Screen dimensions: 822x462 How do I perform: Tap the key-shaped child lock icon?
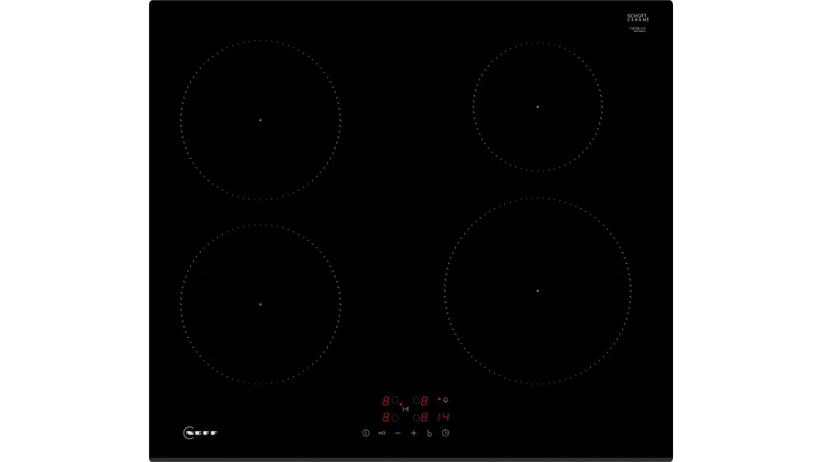click(x=382, y=433)
